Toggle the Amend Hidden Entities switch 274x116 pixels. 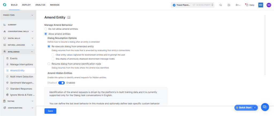[62, 83]
